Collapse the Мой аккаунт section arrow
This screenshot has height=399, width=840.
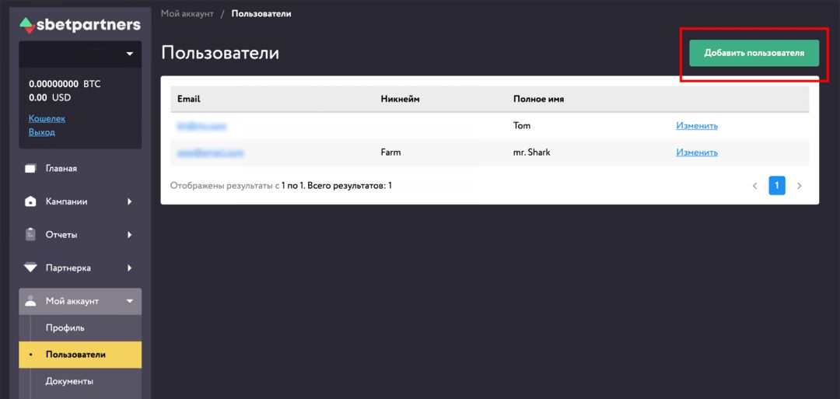click(x=130, y=301)
